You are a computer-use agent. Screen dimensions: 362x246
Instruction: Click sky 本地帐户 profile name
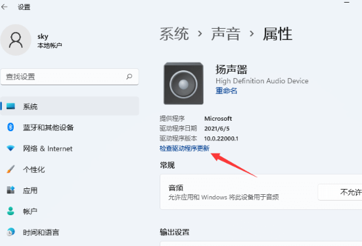50,41
